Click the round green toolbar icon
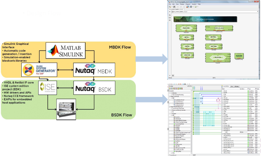This screenshot has width=261, height=156. [196, 7]
